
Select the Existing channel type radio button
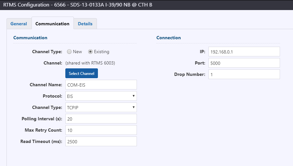point(90,52)
